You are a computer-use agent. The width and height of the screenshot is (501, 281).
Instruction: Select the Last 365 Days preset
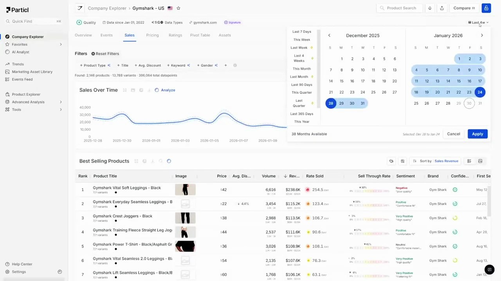click(302, 114)
